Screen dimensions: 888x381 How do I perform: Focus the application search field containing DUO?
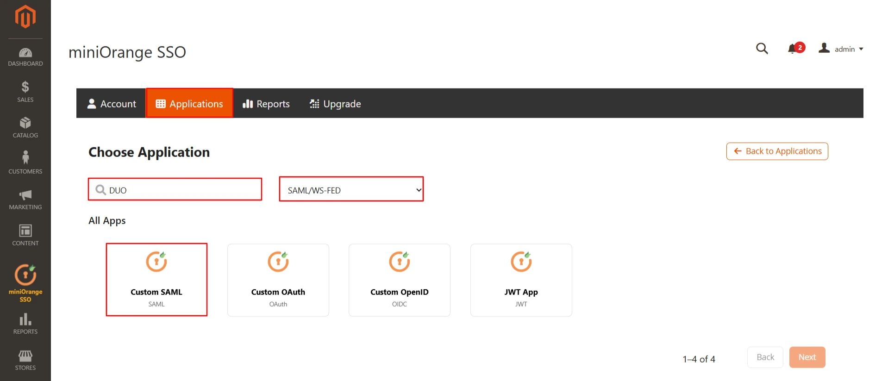(175, 189)
